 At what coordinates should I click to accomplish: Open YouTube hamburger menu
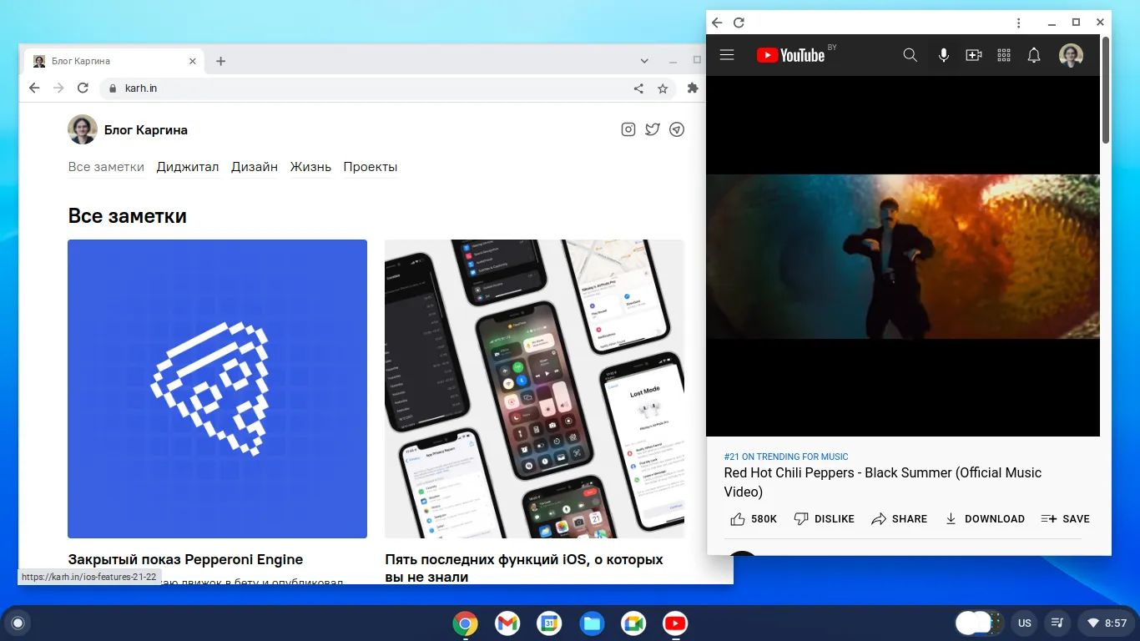(x=727, y=55)
